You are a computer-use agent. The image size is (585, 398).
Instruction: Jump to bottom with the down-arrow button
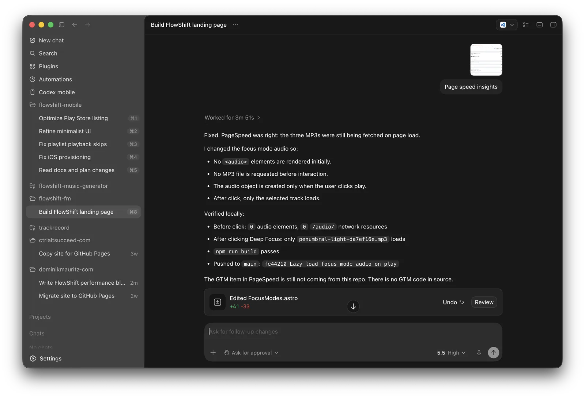(353, 306)
